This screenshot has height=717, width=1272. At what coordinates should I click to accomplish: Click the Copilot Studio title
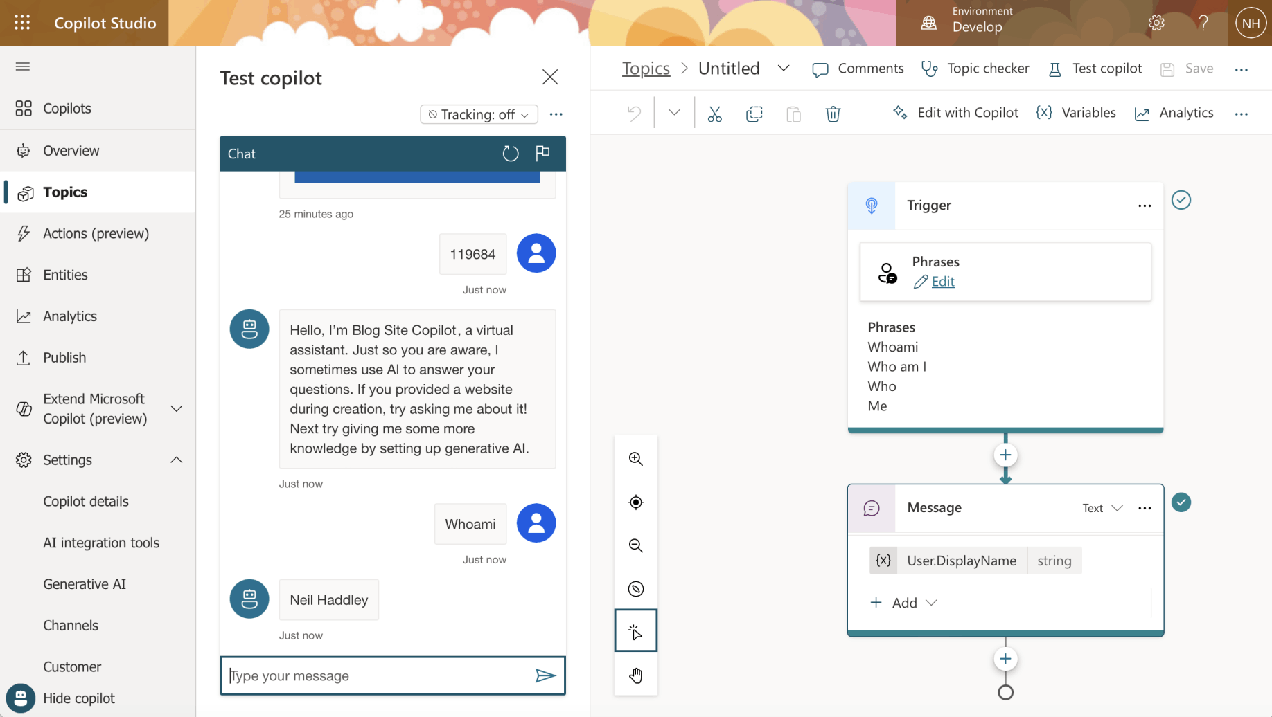tap(105, 23)
